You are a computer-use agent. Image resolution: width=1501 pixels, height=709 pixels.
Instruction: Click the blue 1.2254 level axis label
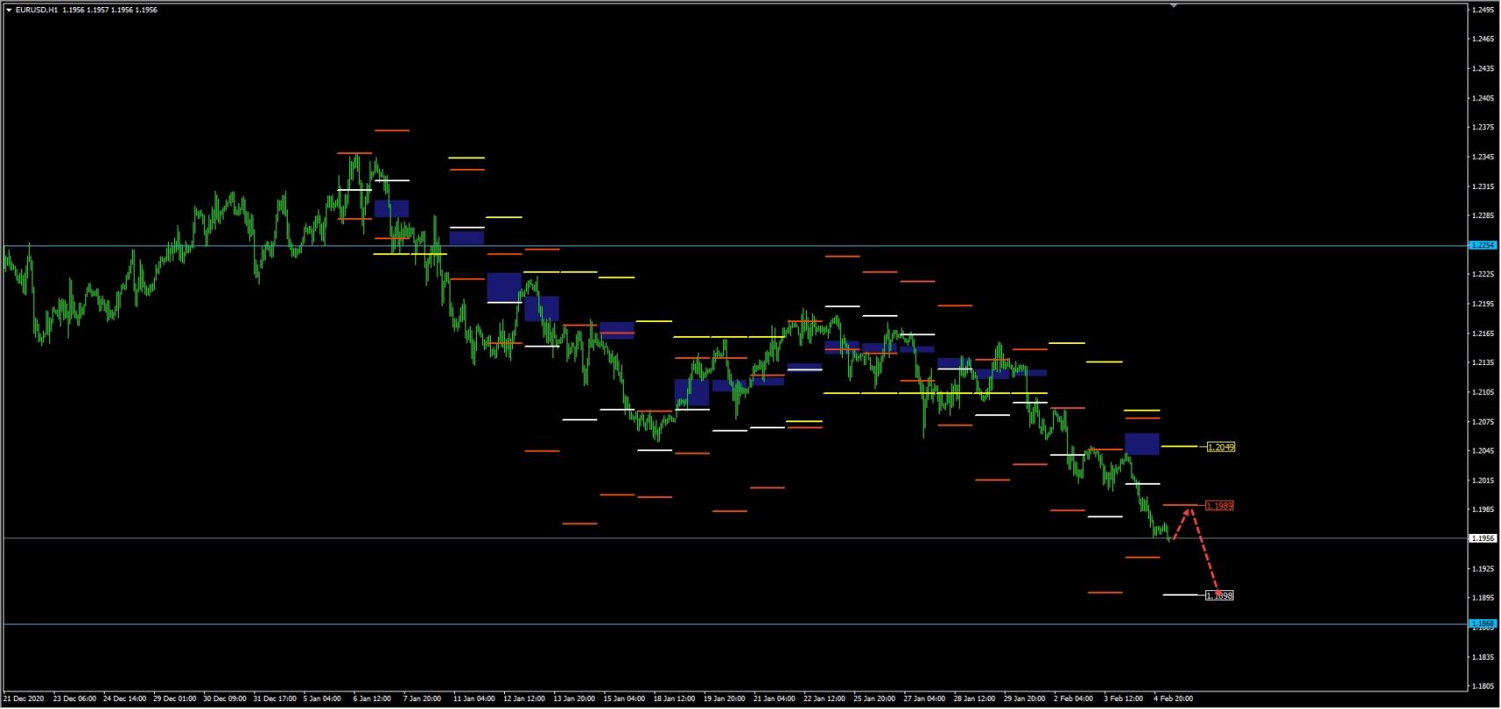(1483, 245)
